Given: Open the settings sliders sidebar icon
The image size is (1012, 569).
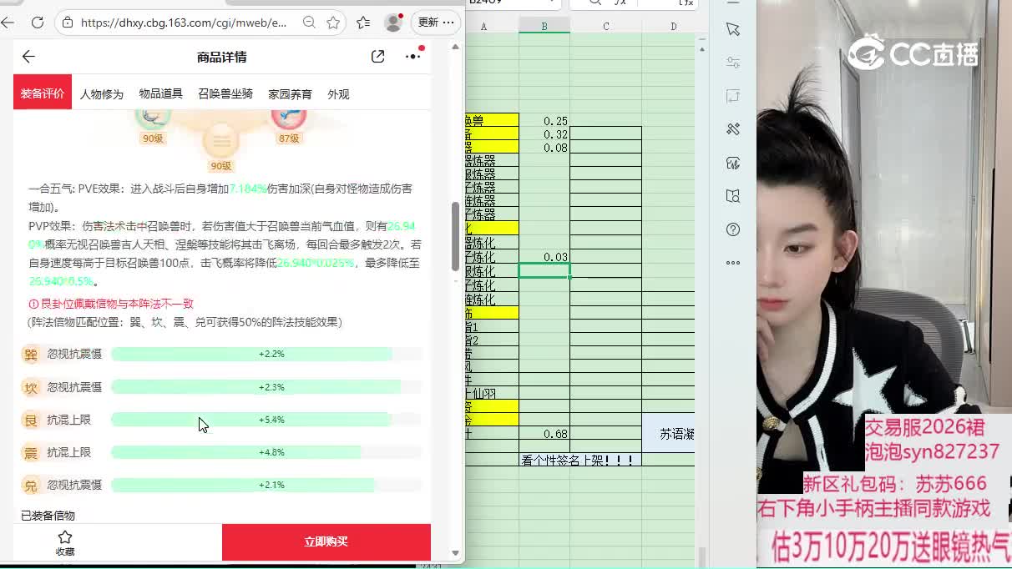Looking at the screenshot, I should (x=733, y=63).
